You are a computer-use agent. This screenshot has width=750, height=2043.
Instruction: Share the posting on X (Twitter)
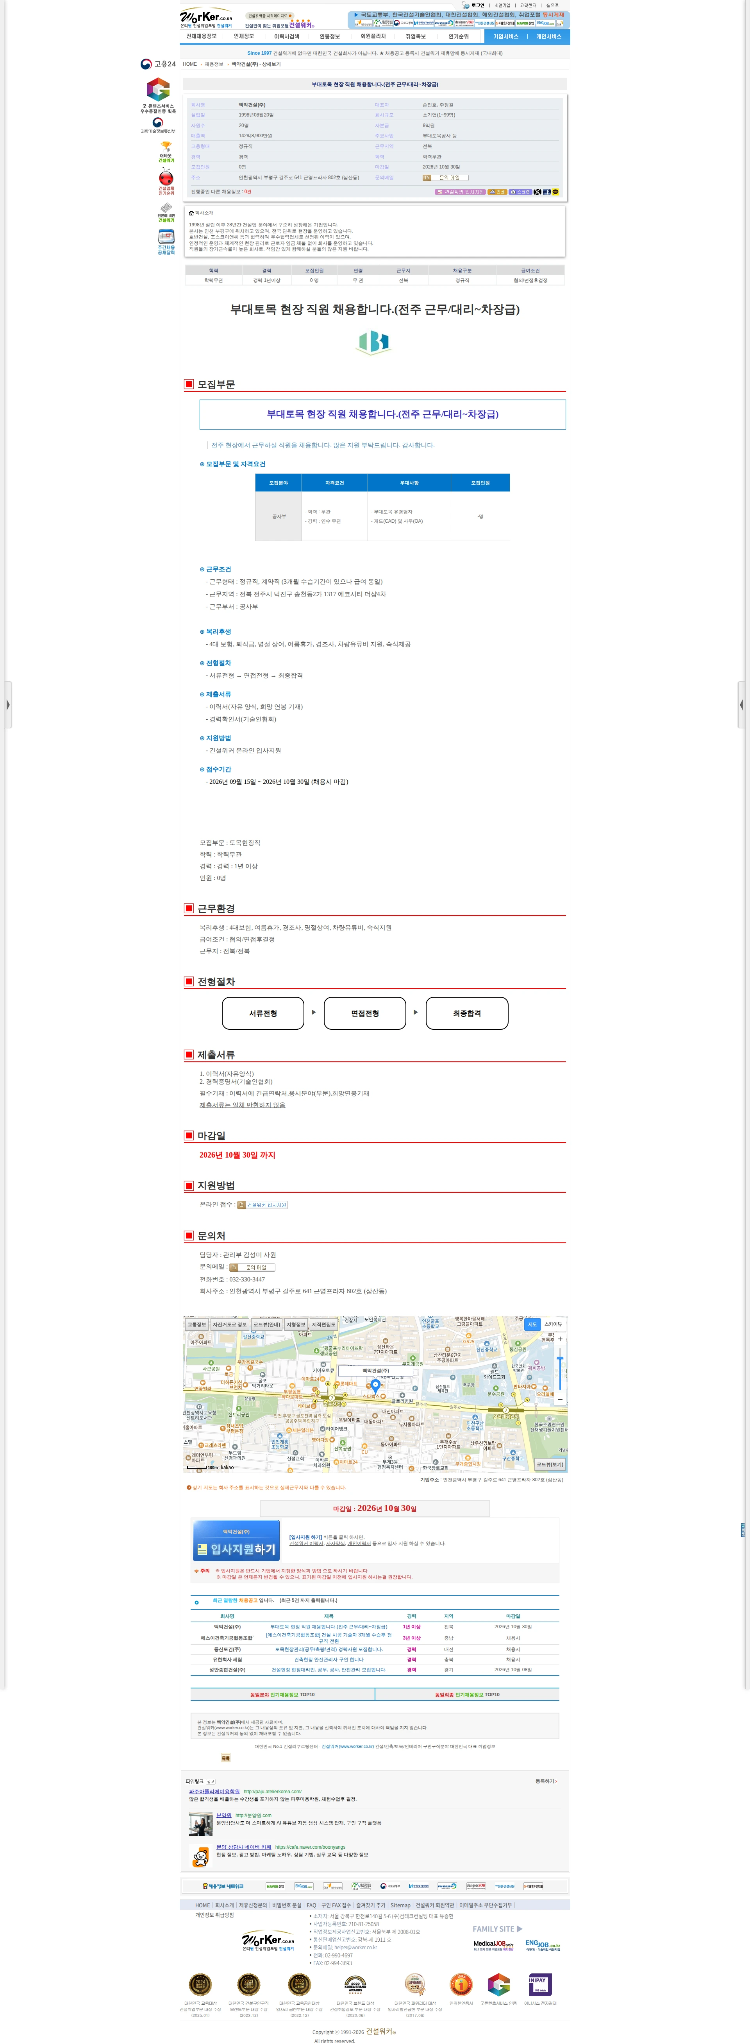click(537, 192)
